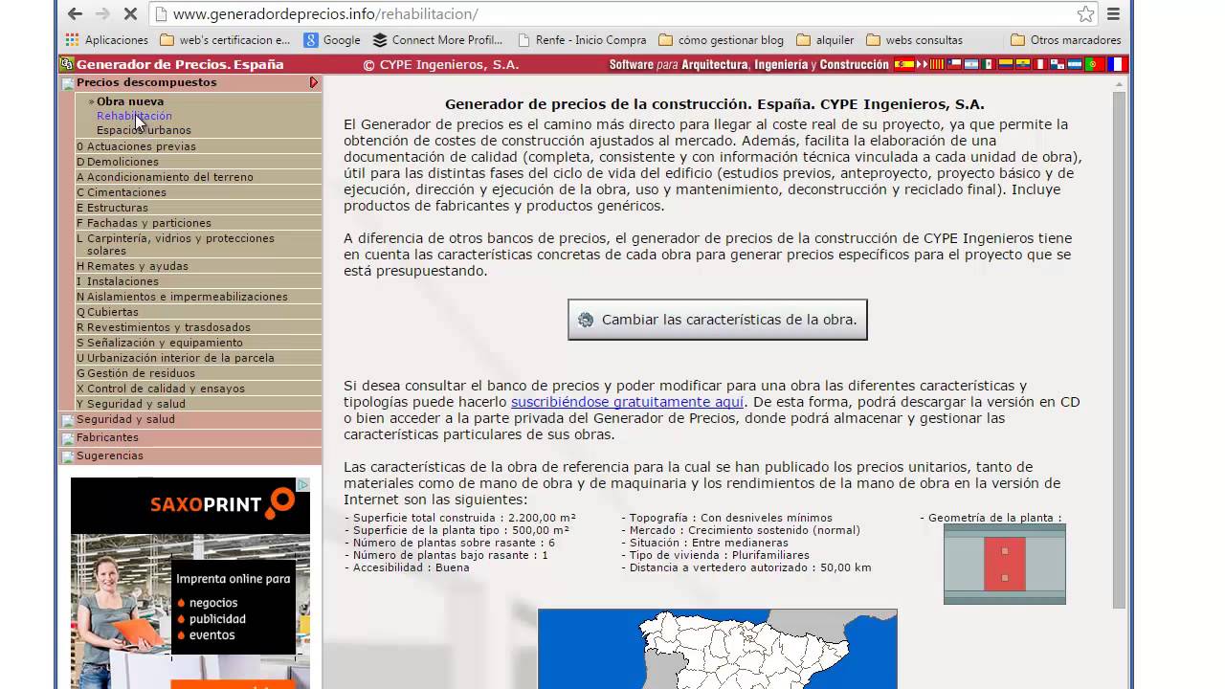Open the Chrome menu hamburger icon
This screenshot has width=1225, height=689.
[x=1113, y=14]
